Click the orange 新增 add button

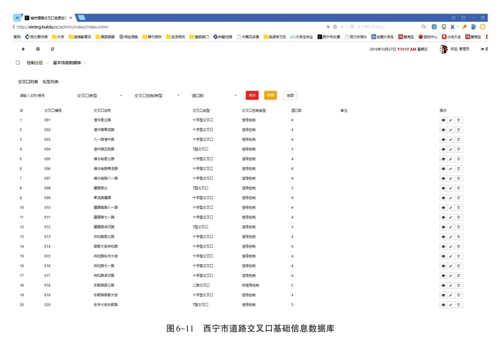(271, 95)
